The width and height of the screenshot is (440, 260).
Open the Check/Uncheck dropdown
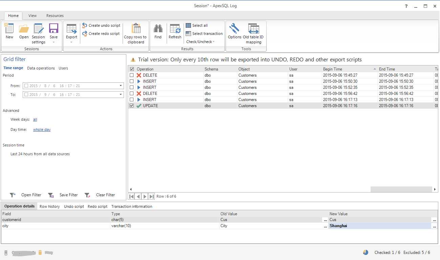pyautogui.click(x=201, y=42)
